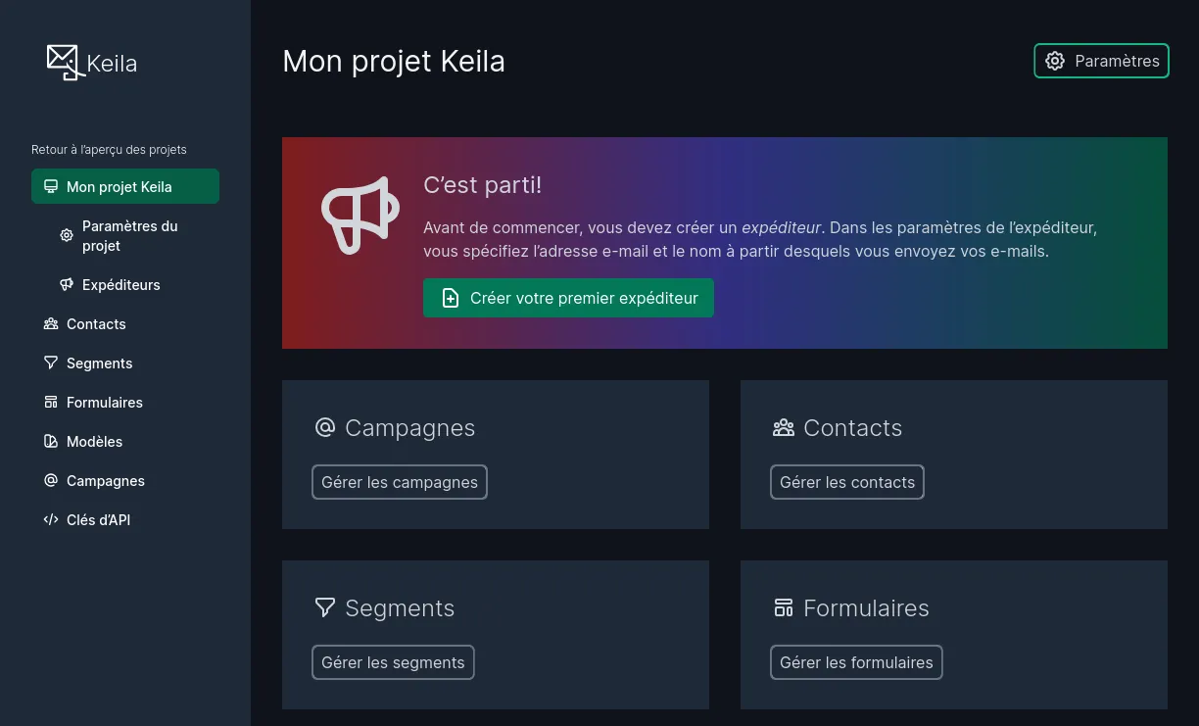Click 'Créer votre premier expéditeur'
Screen dimensions: 1199x726
[x=568, y=298]
